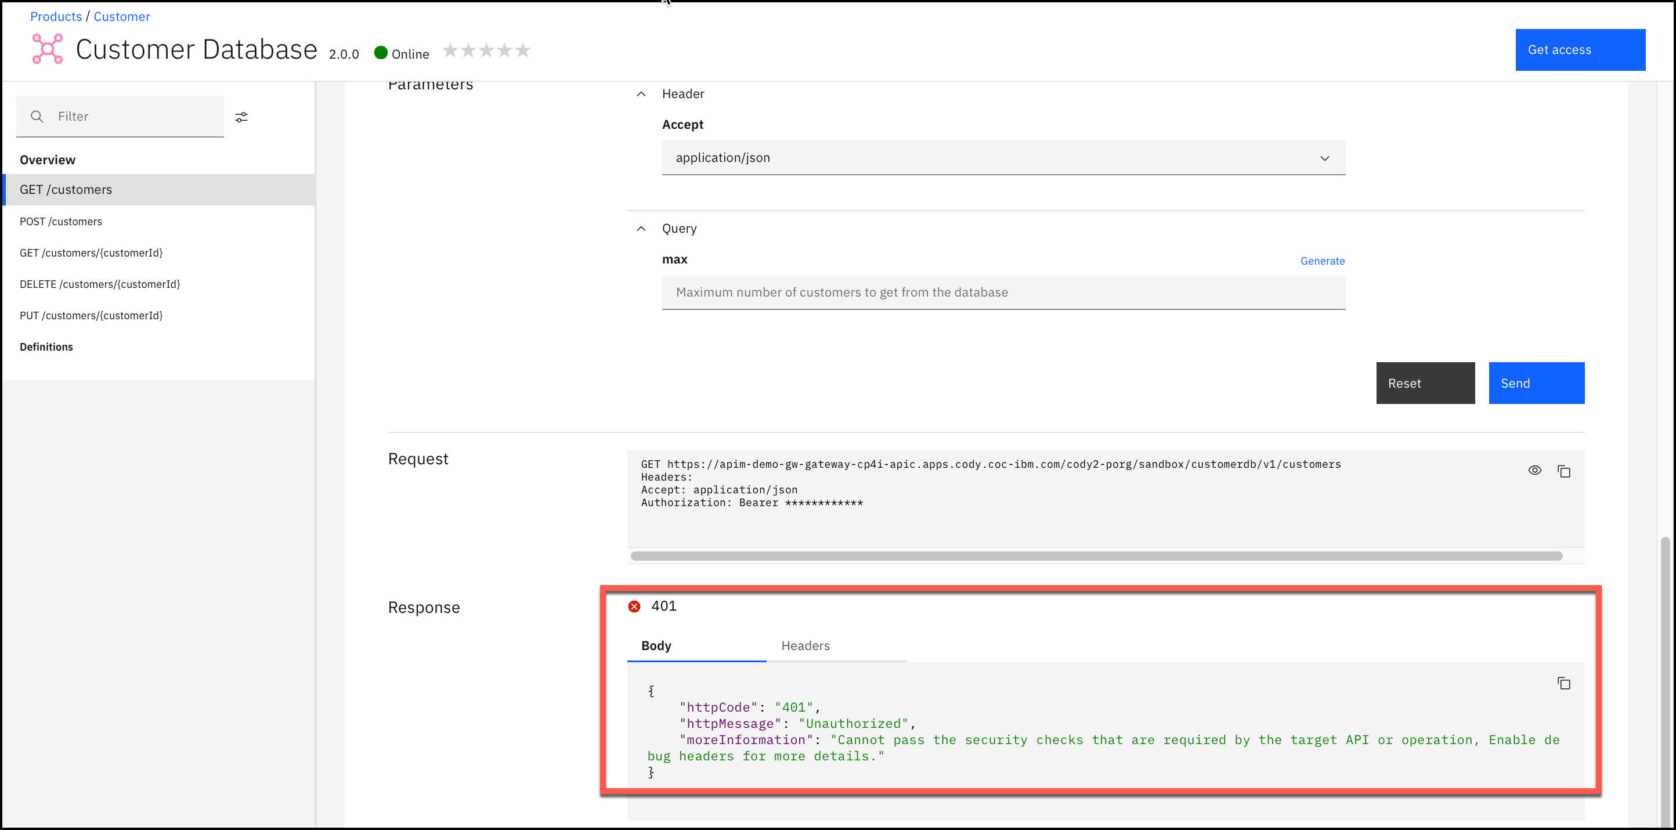This screenshot has height=830, width=1676.
Task: Click the filter settings sliders icon
Action: (x=241, y=117)
